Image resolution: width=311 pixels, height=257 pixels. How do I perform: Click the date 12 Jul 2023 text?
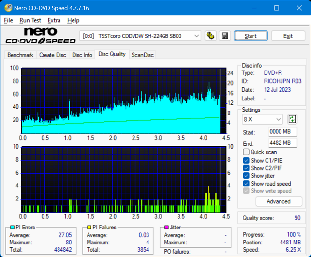coord(277,90)
